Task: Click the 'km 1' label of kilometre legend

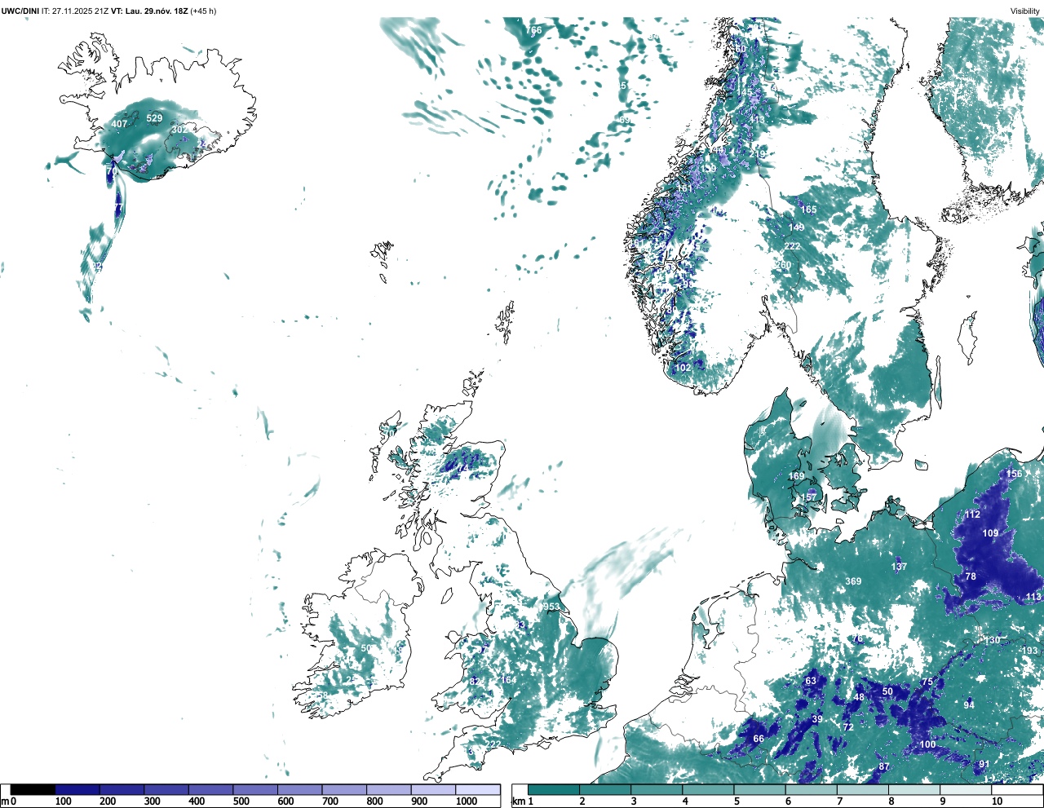Action: 523,801
